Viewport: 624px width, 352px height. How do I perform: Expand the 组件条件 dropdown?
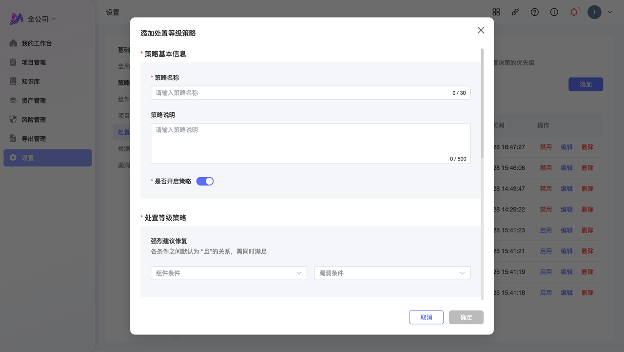[229, 273]
